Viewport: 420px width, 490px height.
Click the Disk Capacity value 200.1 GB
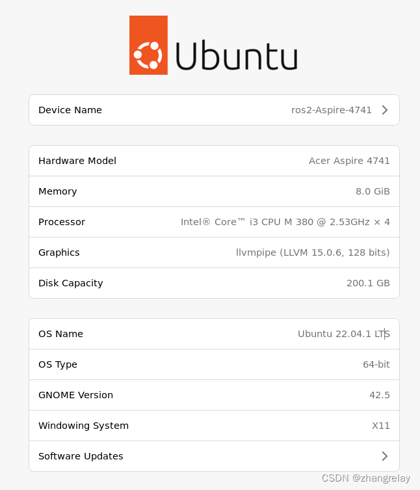point(368,283)
